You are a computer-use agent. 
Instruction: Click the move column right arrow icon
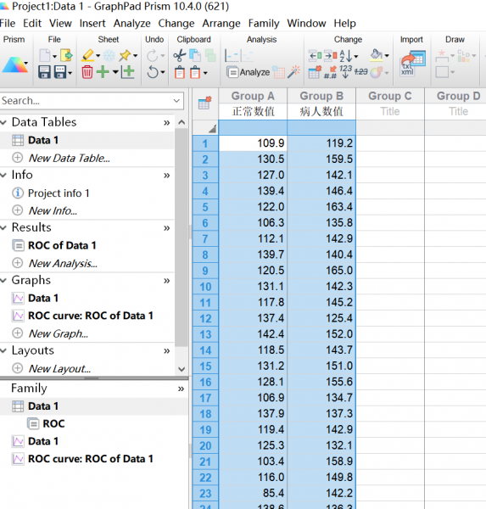[x=331, y=55]
